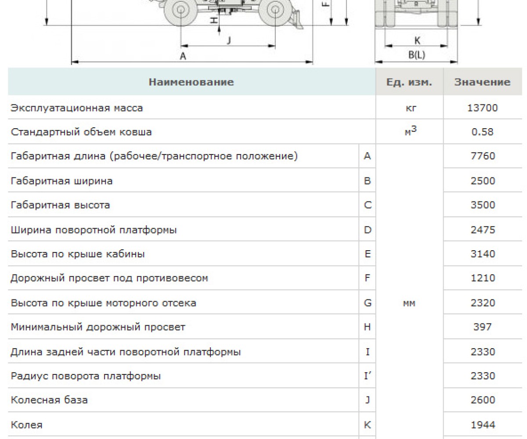Select "Дорожный просвет под противовесом" label
The height and width of the screenshot is (439, 527).
pos(109,278)
